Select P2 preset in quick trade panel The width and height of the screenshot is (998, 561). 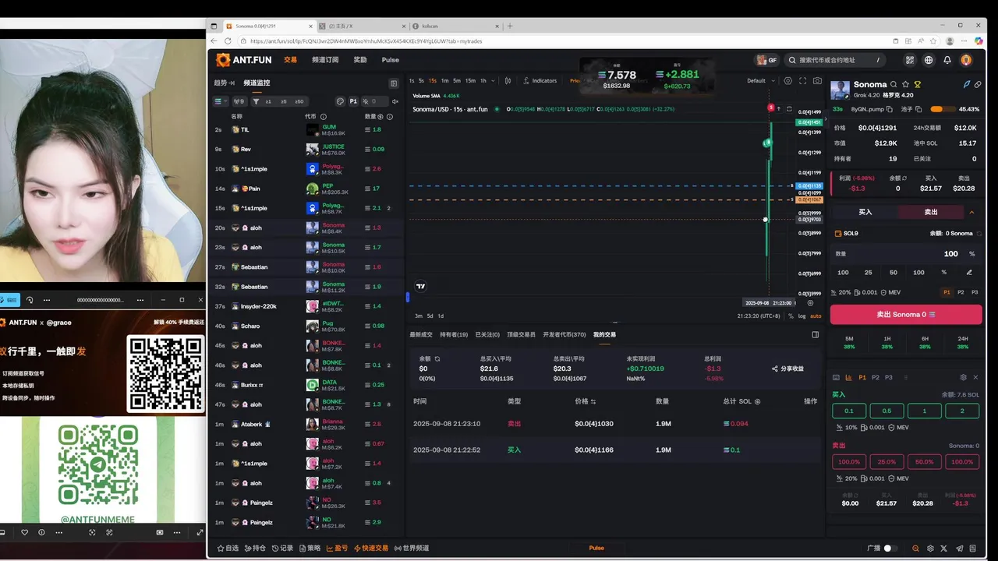[875, 377]
